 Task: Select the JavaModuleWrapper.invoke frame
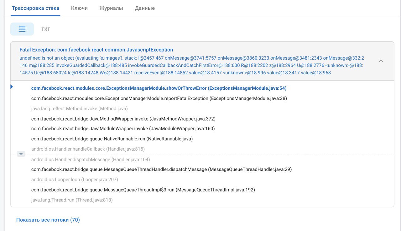click(123, 128)
